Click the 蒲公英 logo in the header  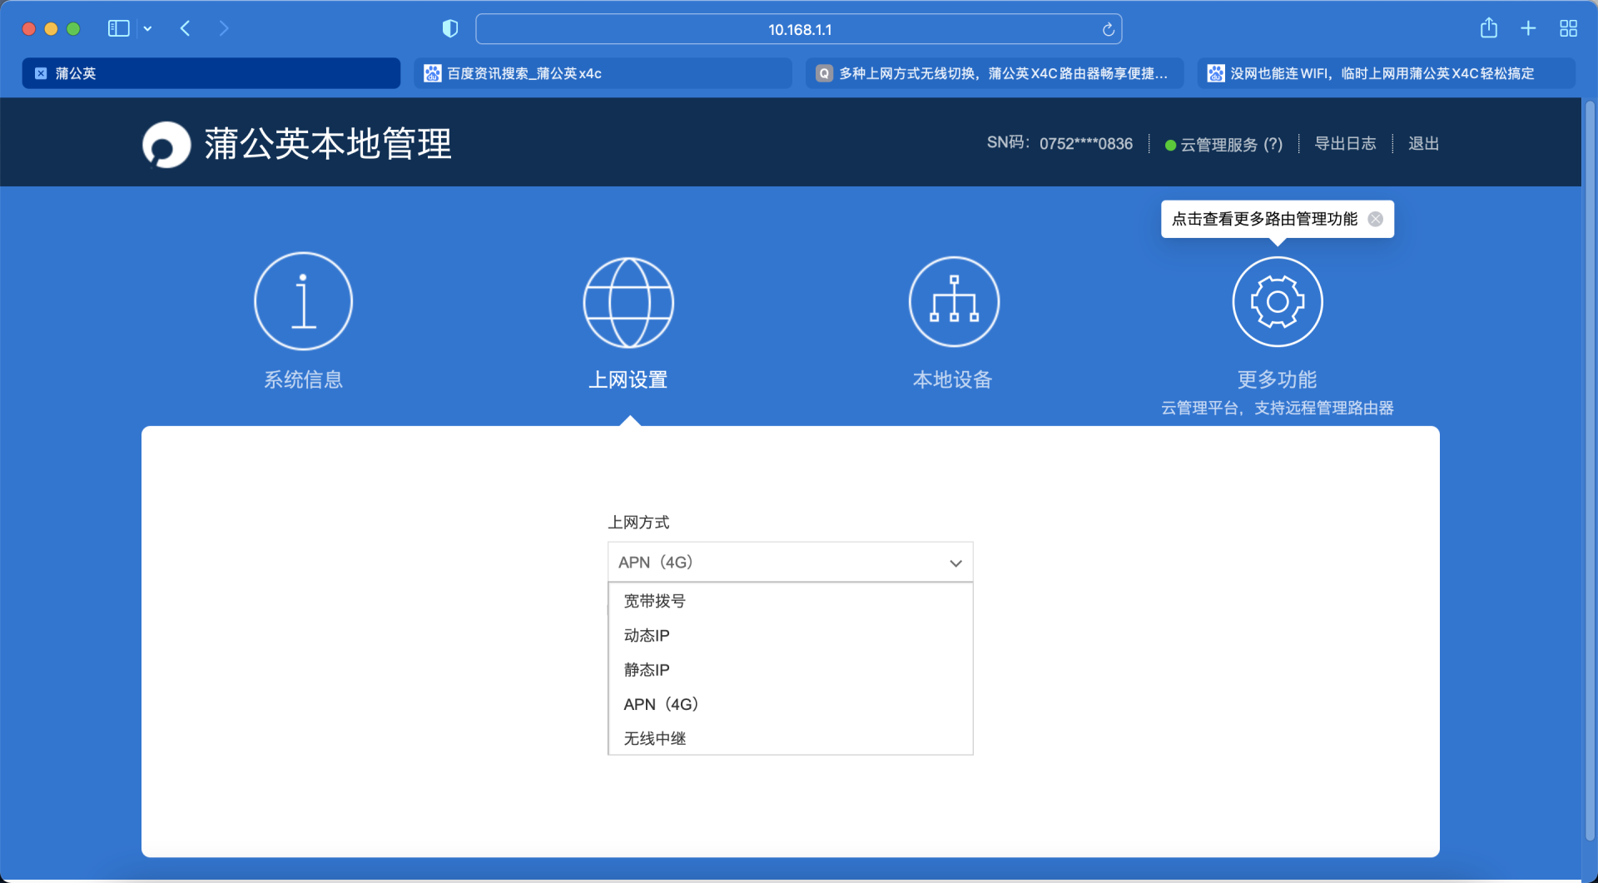[x=166, y=145]
